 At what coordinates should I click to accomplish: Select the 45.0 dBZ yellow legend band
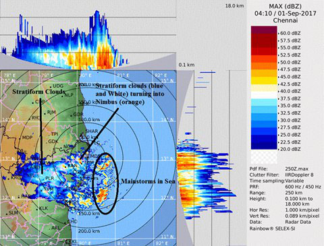pos(264,73)
